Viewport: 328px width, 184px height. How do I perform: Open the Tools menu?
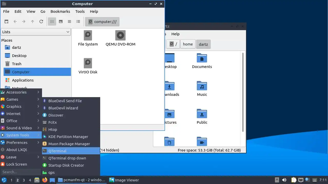[x=80, y=11]
